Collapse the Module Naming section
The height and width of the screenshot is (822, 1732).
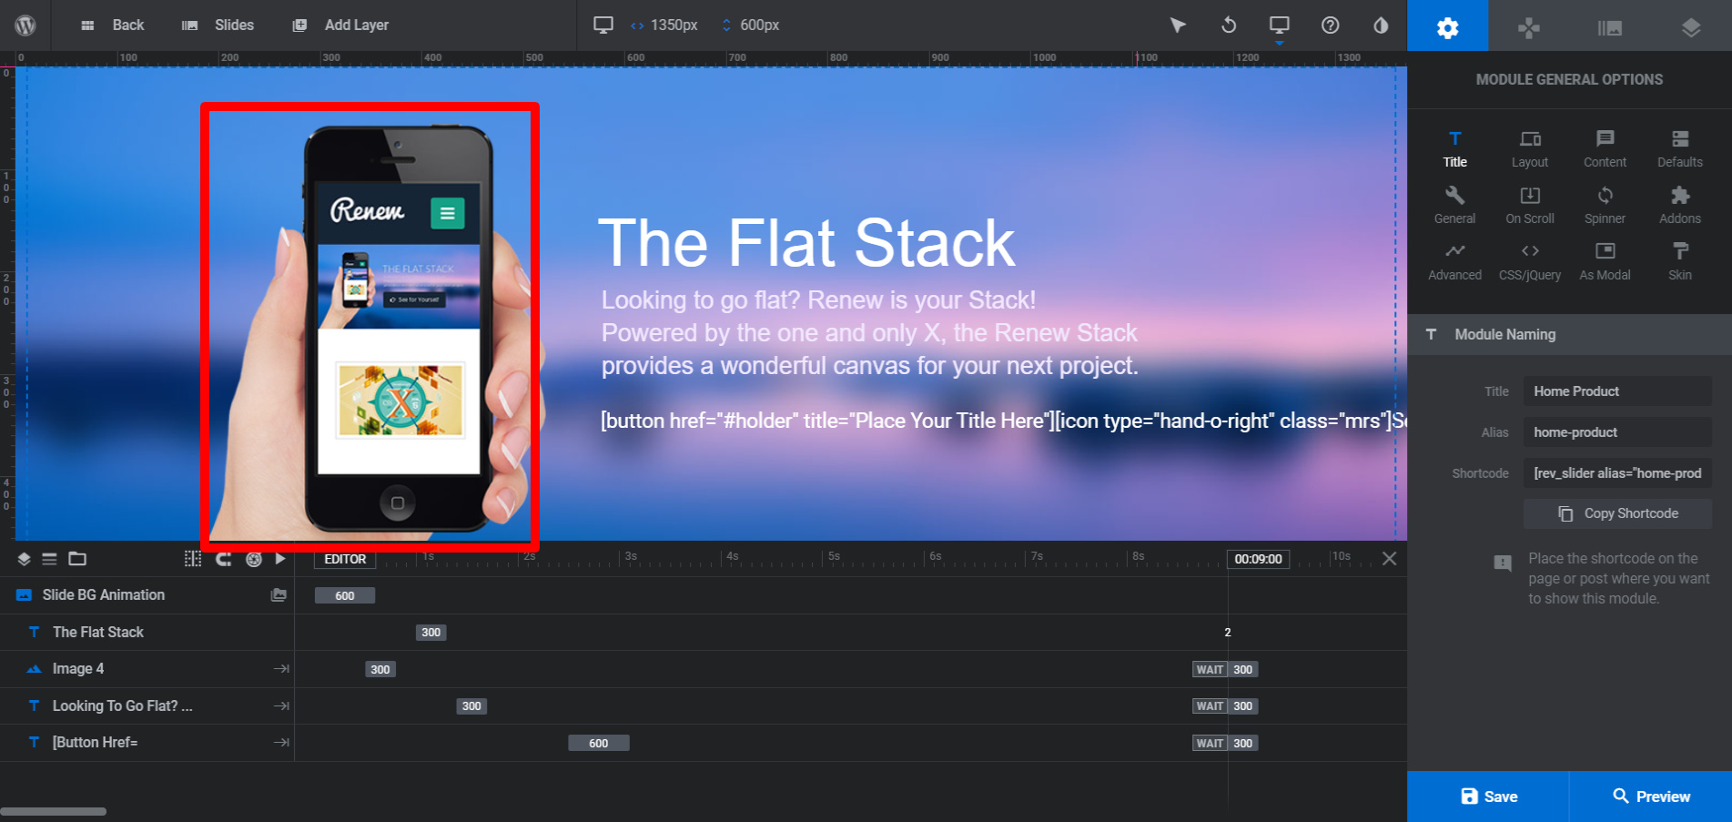click(x=1569, y=334)
